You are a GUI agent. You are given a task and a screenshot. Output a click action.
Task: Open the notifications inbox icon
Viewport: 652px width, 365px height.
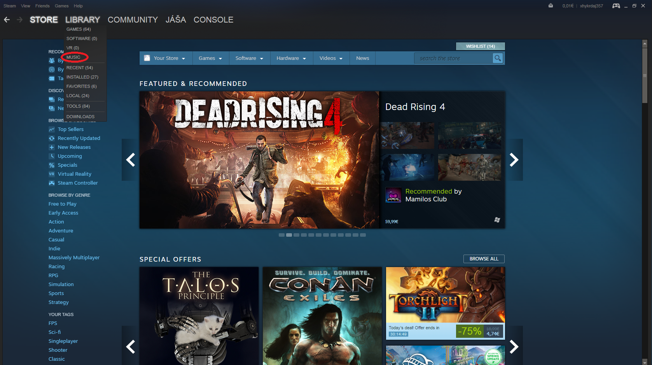551,5
